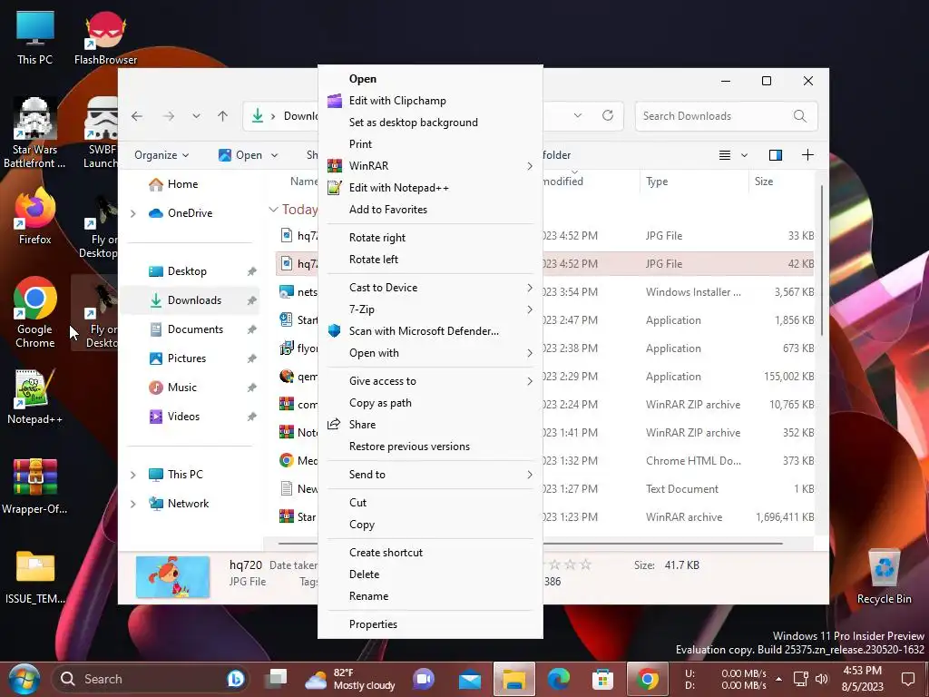Open Mail app from taskbar
The width and height of the screenshot is (929, 697).
tap(470, 680)
